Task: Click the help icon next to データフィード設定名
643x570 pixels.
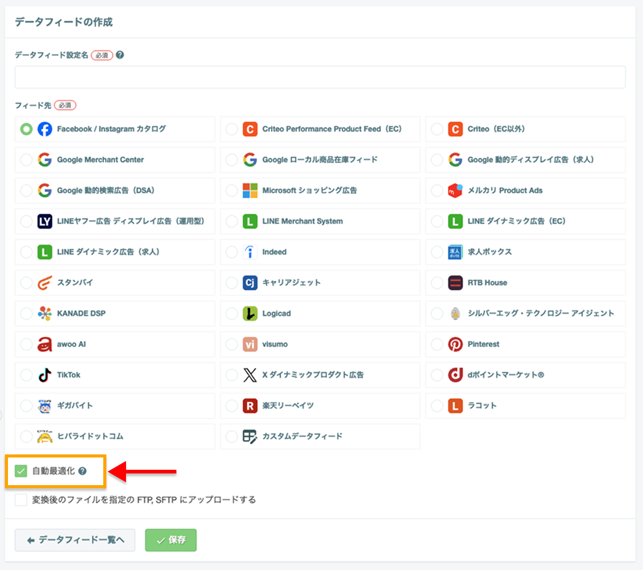Action: pos(120,55)
